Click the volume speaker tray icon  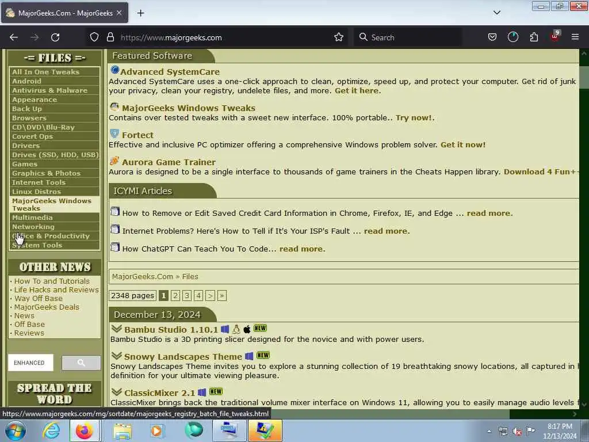click(x=517, y=432)
